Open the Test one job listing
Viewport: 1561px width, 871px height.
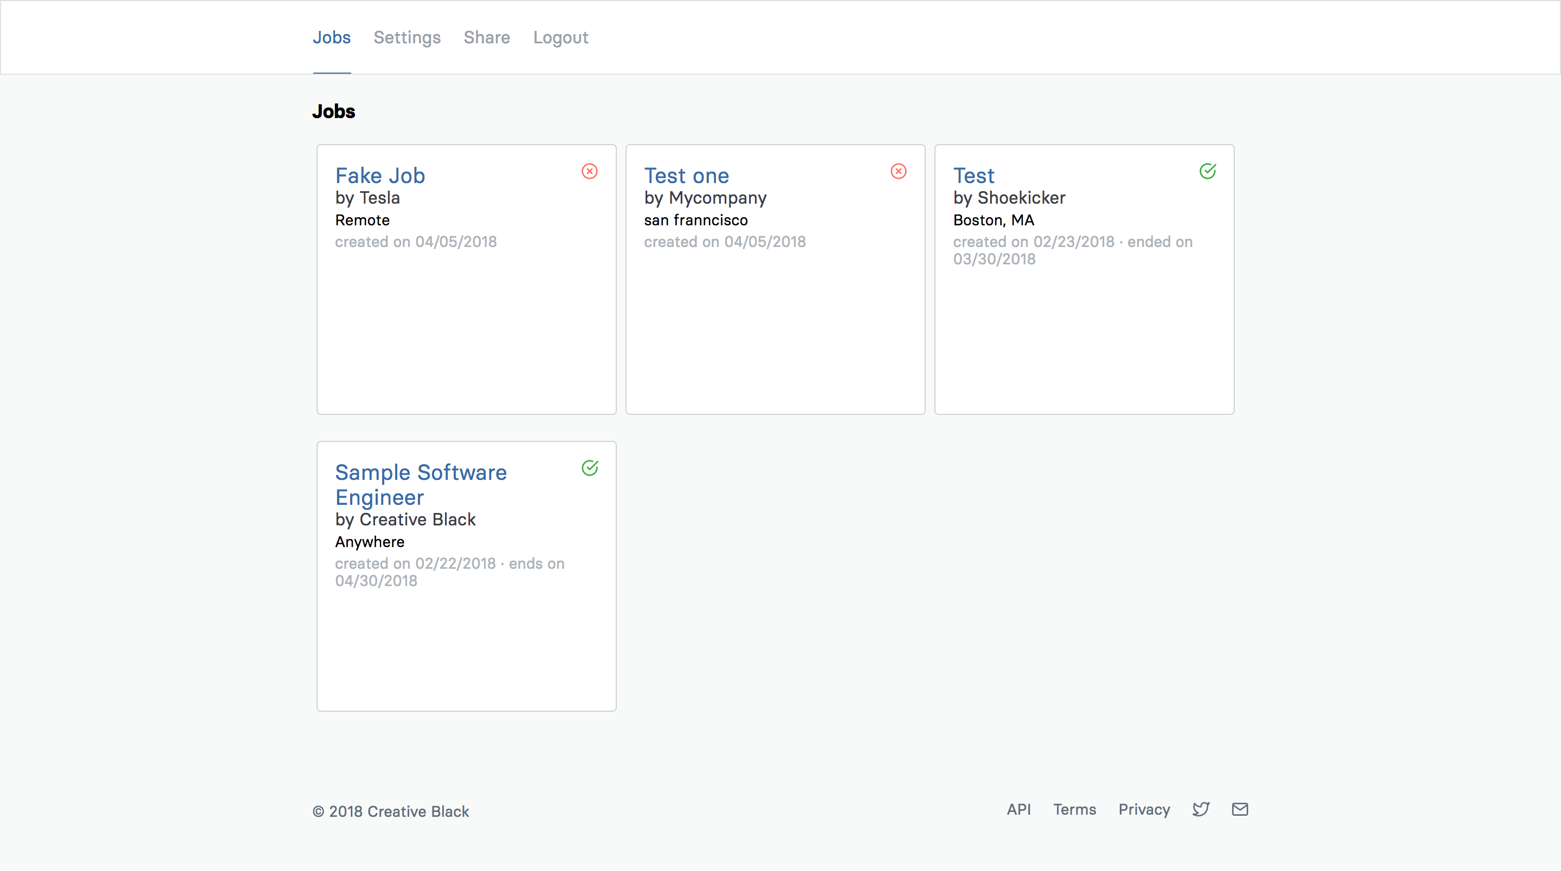click(x=687, y=175)
